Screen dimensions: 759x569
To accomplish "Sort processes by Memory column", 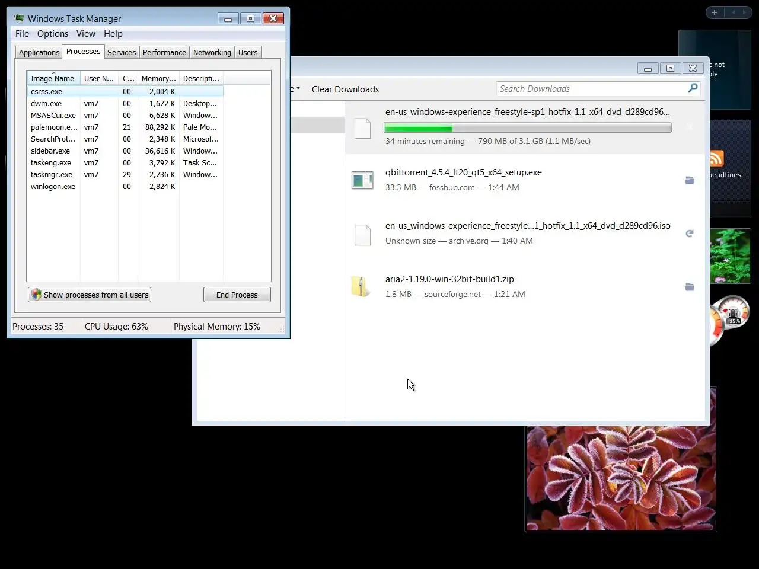I will 158,78.
